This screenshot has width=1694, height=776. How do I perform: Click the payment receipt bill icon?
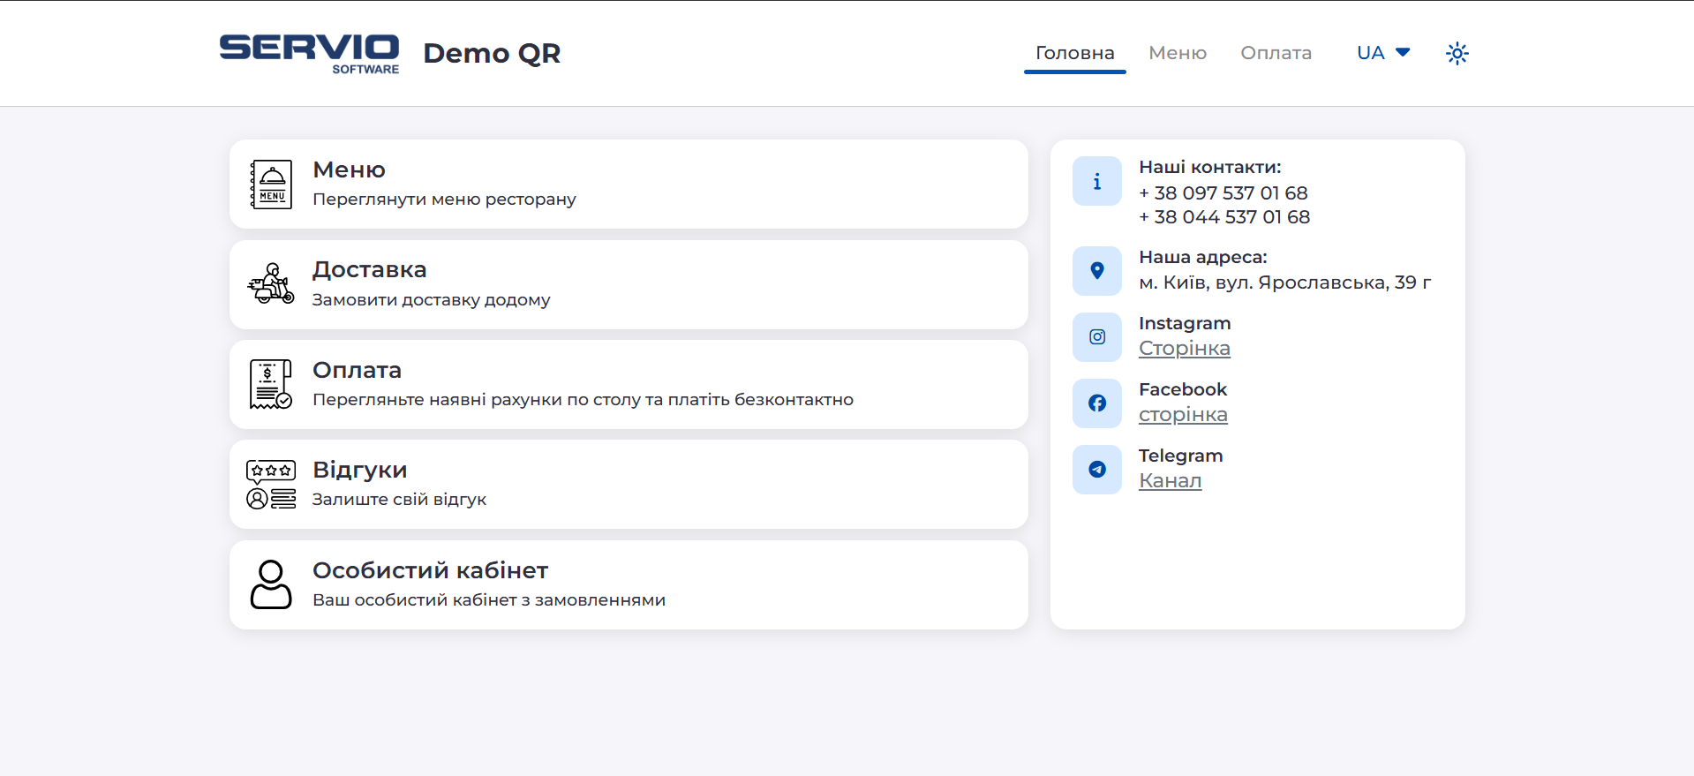pyautogui.click(x=271, y=384)
